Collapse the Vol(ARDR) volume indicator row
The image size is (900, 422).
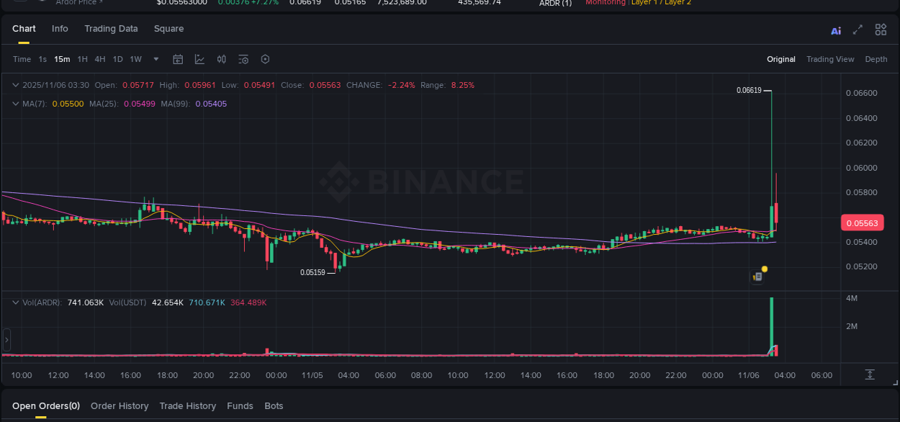tap(15, 302)
